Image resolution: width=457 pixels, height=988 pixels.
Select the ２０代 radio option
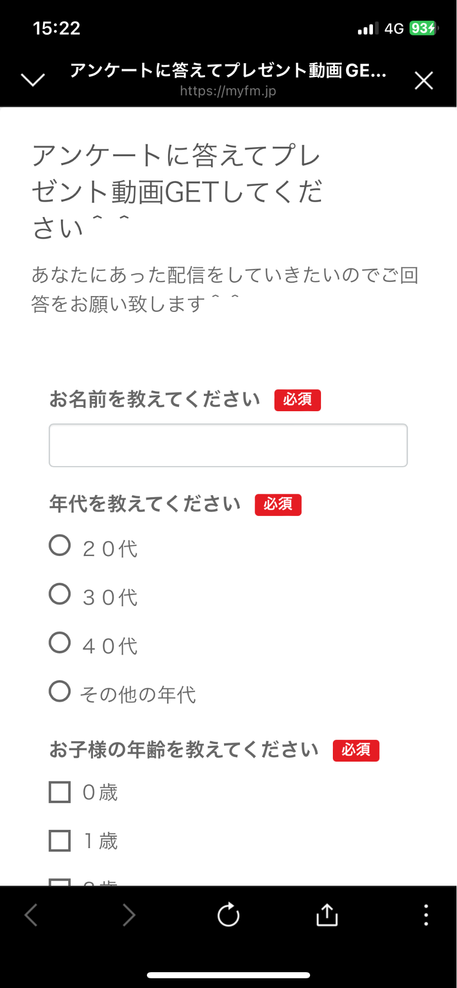point(60,546)
